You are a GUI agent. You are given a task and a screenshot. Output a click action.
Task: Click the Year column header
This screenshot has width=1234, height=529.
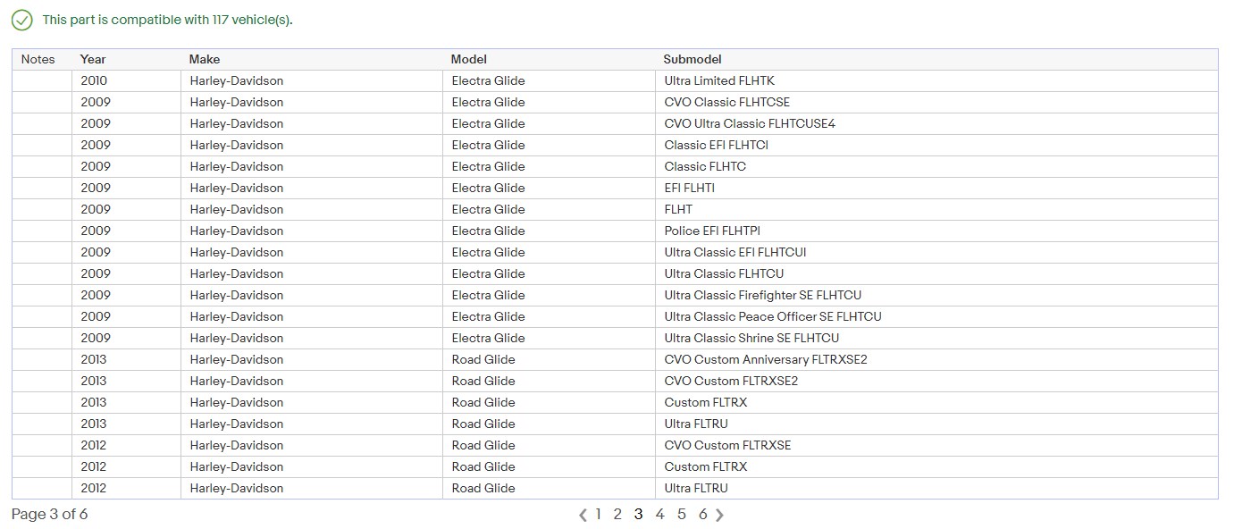pyautogui.click(x=93, y=60)
